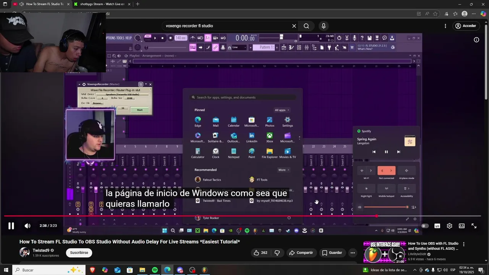Open FL Studio from the taskbar
489x275 pixels.
204,270
